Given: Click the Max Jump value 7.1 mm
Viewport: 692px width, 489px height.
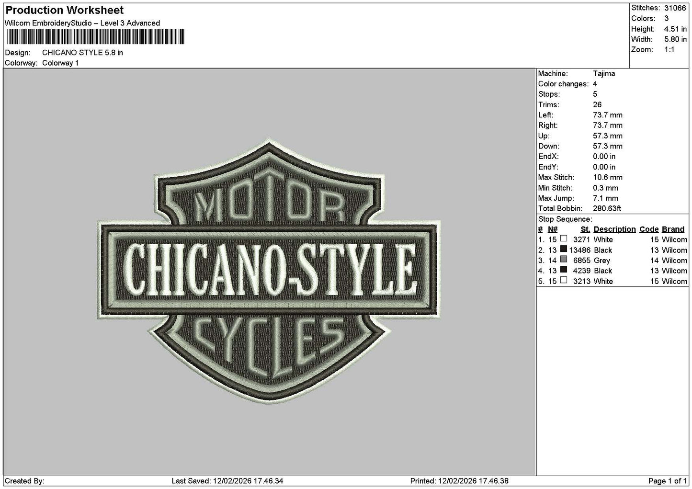Looking at the screenshot, I should [x=605, y=198].
